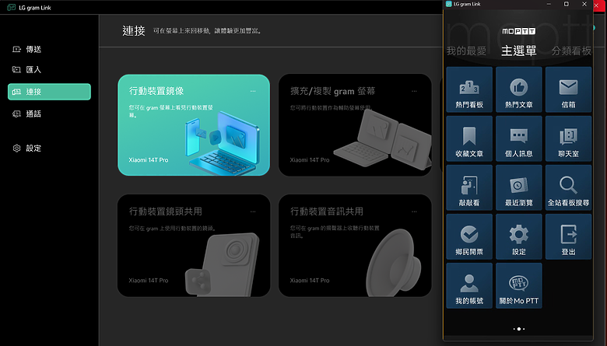
Task: Open more options on 行動裝置鏡像 card
Action: (x=253, y=91)
